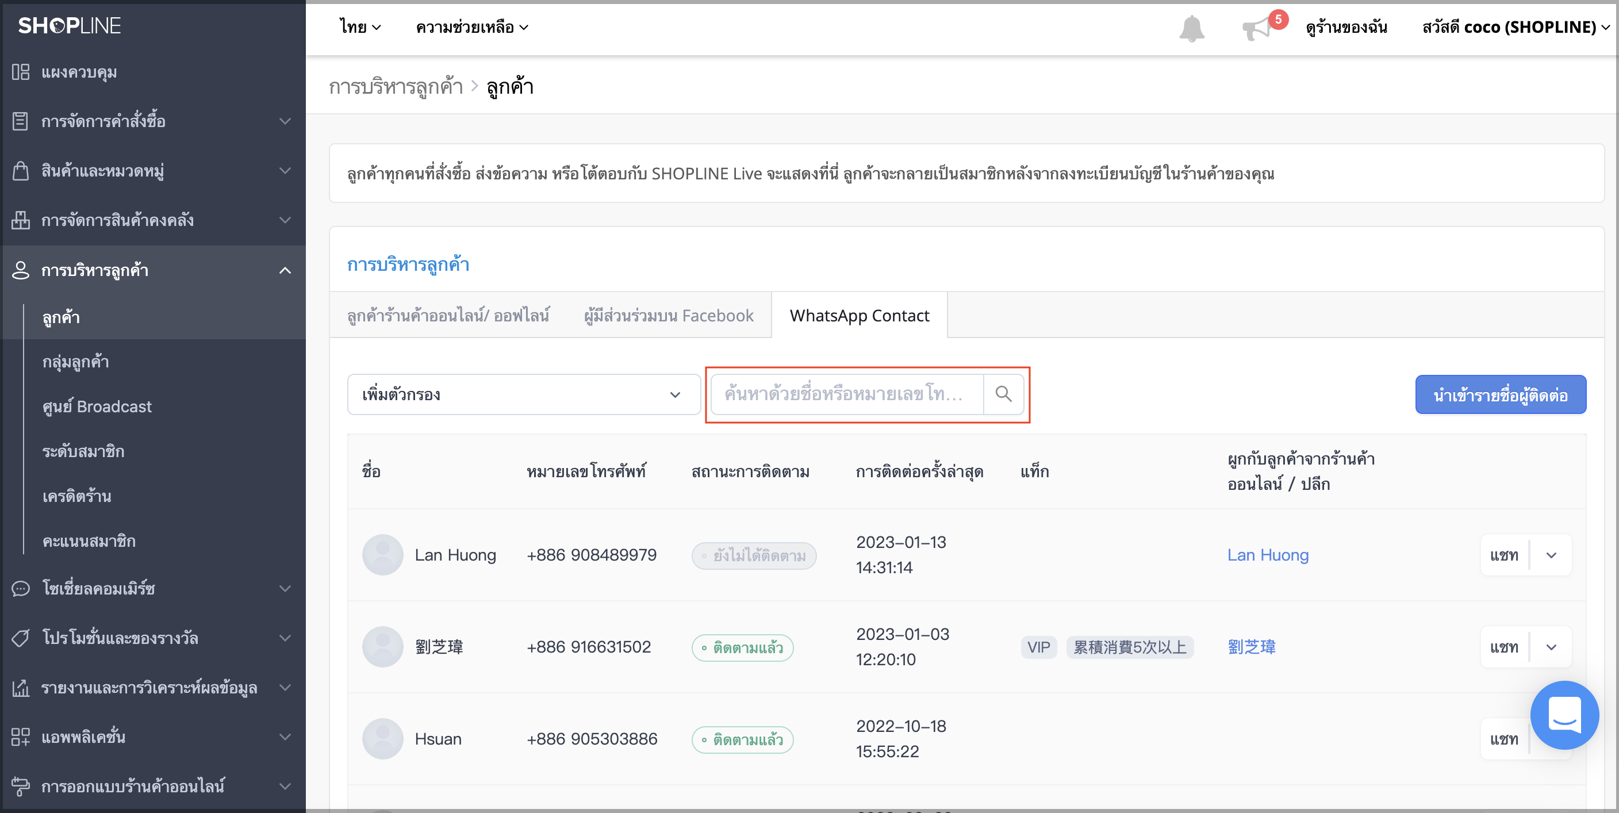The image size is (1619, 813).
Task: Open ดูร้านของฉัน view my store link
Action: pyautogui.click(x=1346, y=27)
